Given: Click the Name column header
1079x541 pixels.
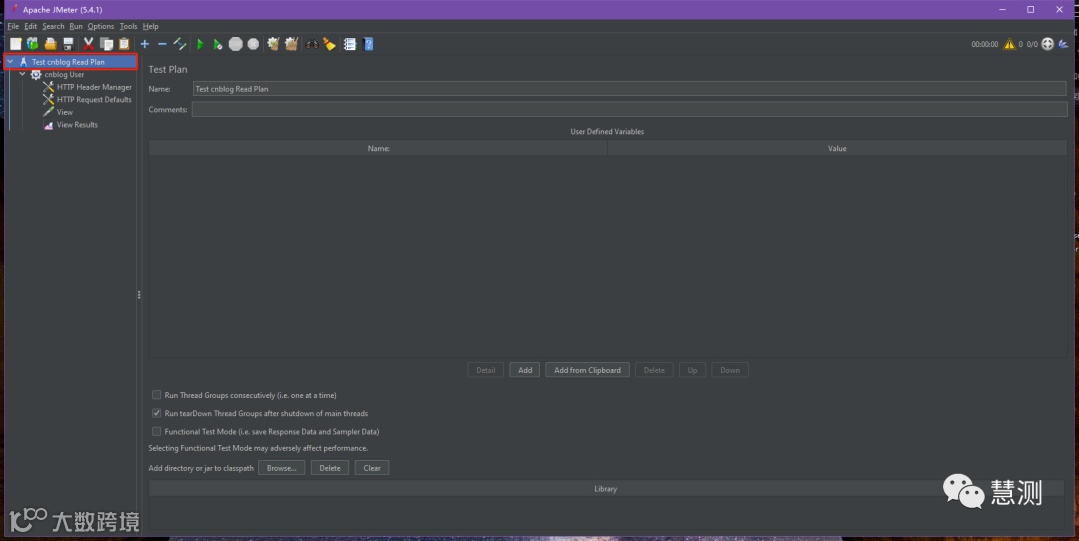Looking at the screenshot, I should click(x=378, y=149).
